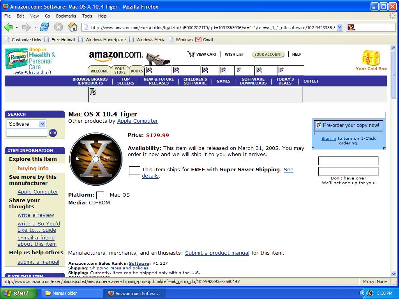The height and width of the screenshot is (299, 399).
Task: Click the Sign in link for 1-Click ordering
Action: [x=329, y=139]
